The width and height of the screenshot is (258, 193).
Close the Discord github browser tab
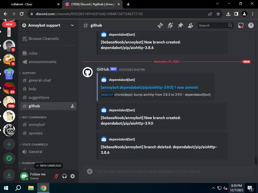tap(119, 4)
